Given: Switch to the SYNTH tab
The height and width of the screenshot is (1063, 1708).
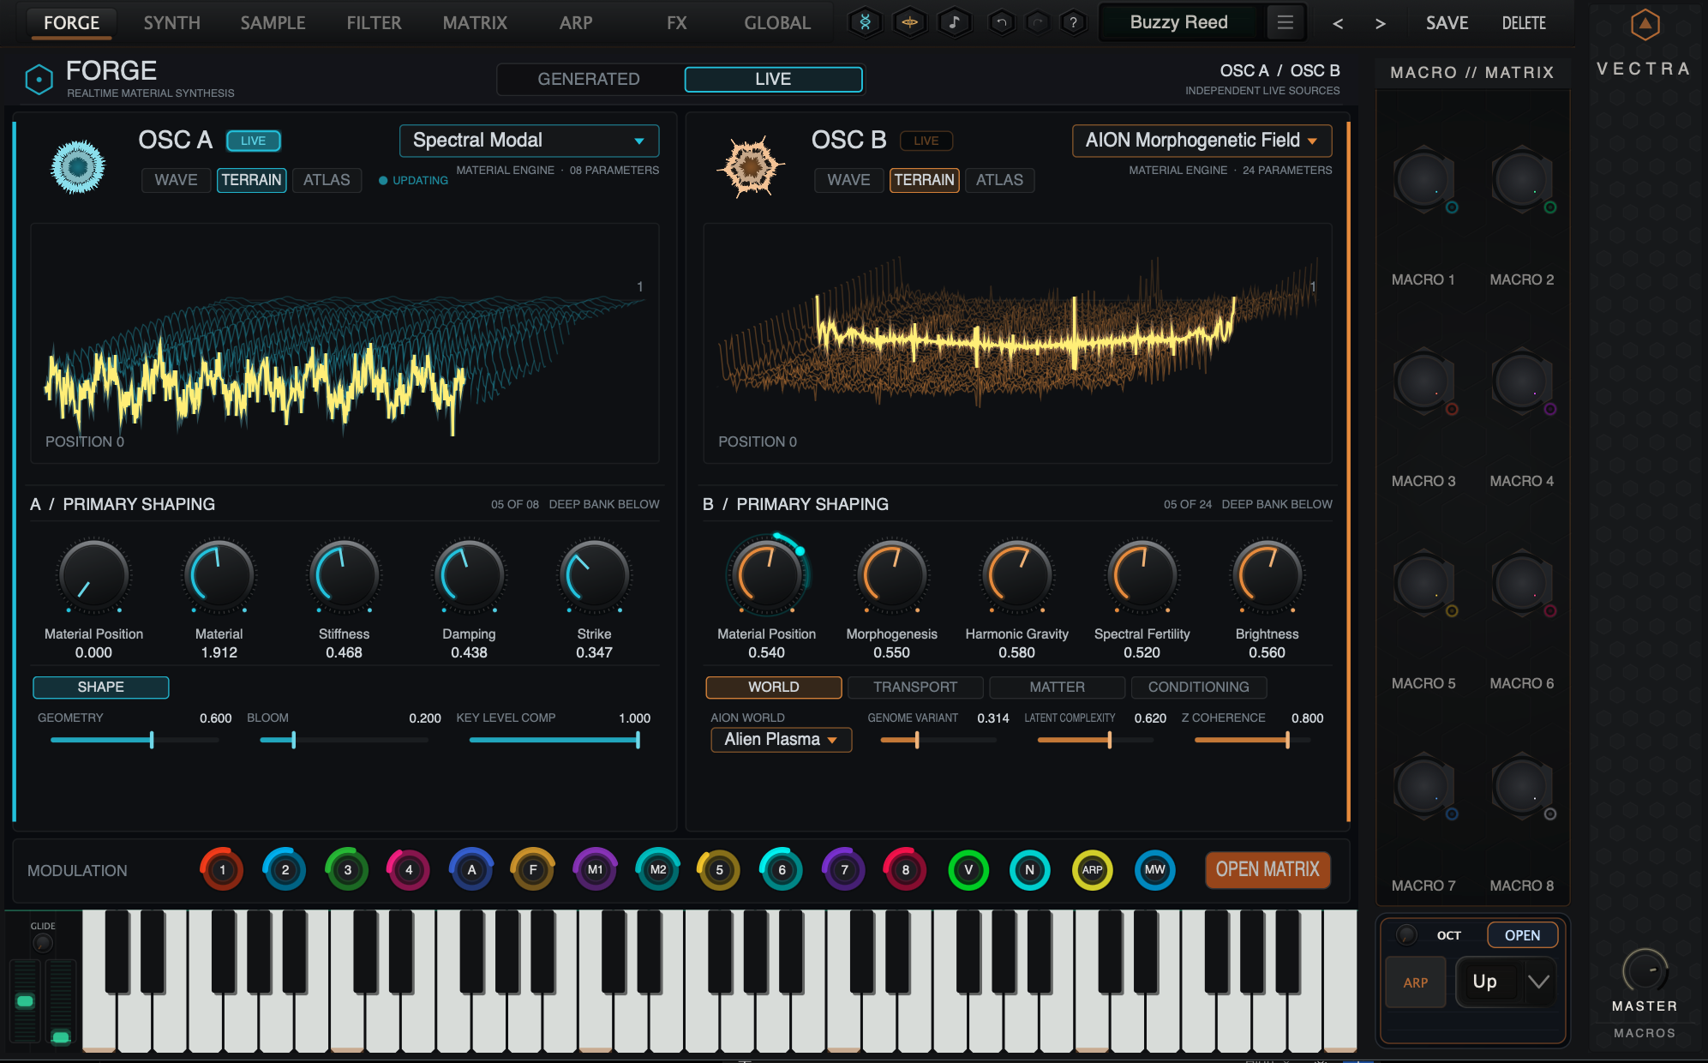Looking at the screenshot, I should pos(171,23).
